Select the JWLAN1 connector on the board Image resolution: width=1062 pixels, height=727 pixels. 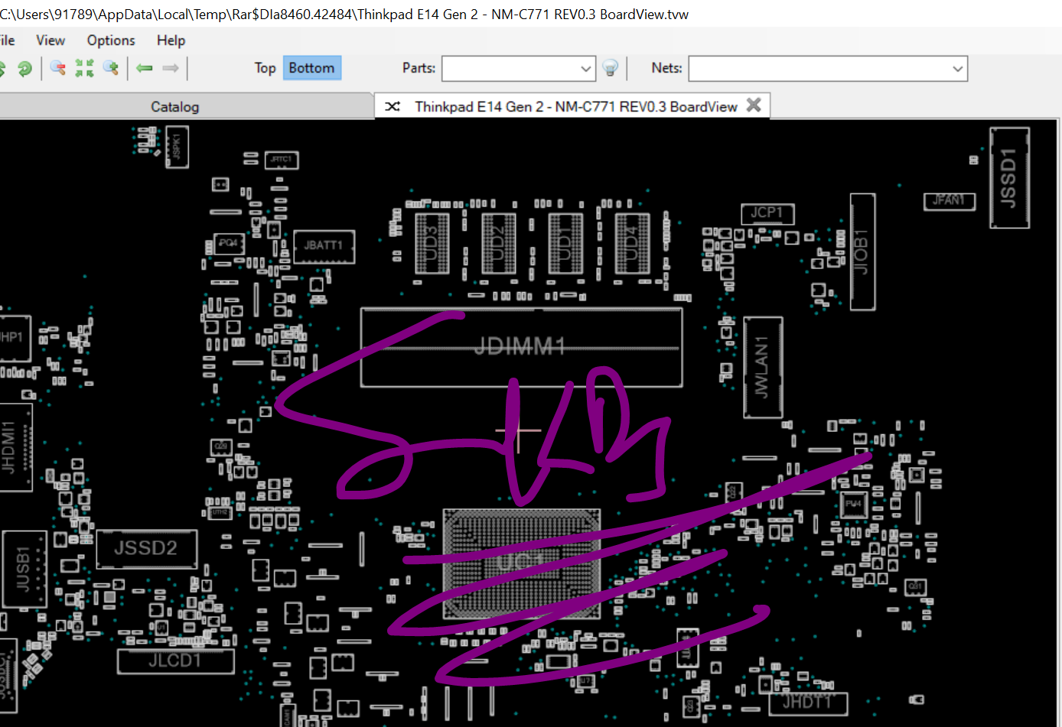763,368
